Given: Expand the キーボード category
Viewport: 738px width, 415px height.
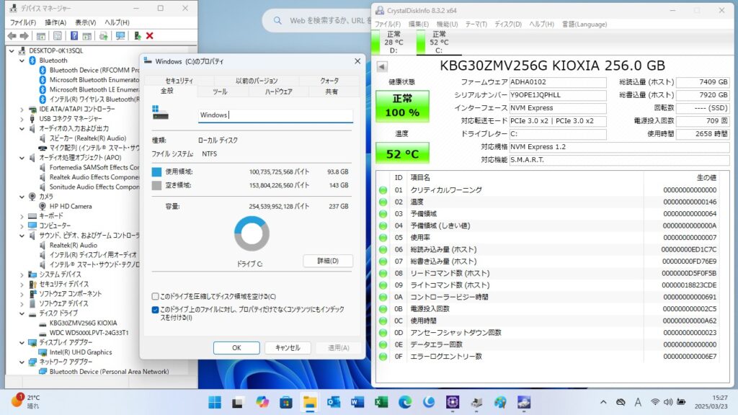Looking at the screenshot, I should pyautogui.click(x=22, y=216).
